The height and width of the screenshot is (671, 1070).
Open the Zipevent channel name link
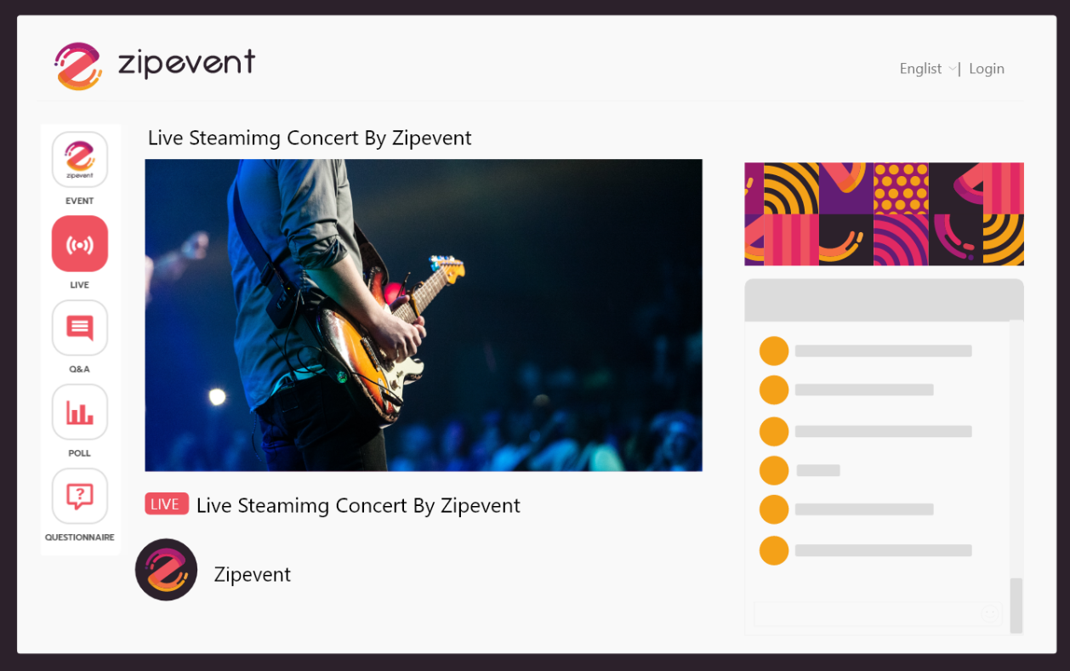[x=252, y=574]
